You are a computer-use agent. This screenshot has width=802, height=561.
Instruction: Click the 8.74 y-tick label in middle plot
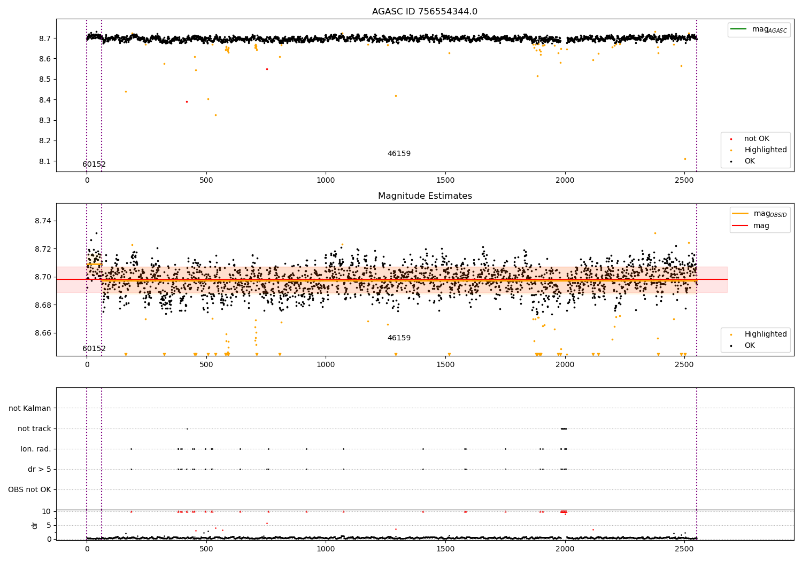pyautogui.click(x=43, y=221)
